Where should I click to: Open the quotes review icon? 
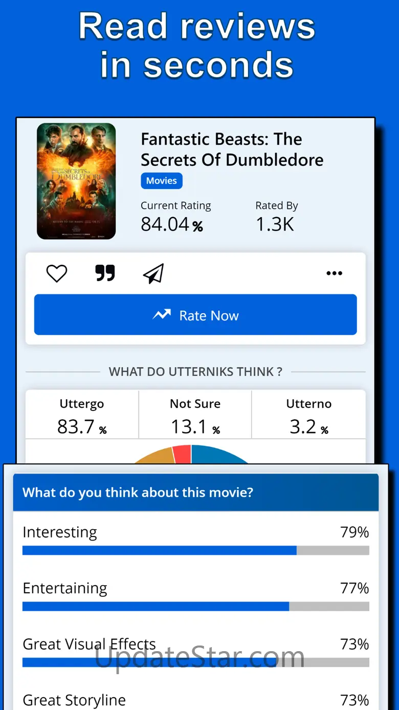105,273
